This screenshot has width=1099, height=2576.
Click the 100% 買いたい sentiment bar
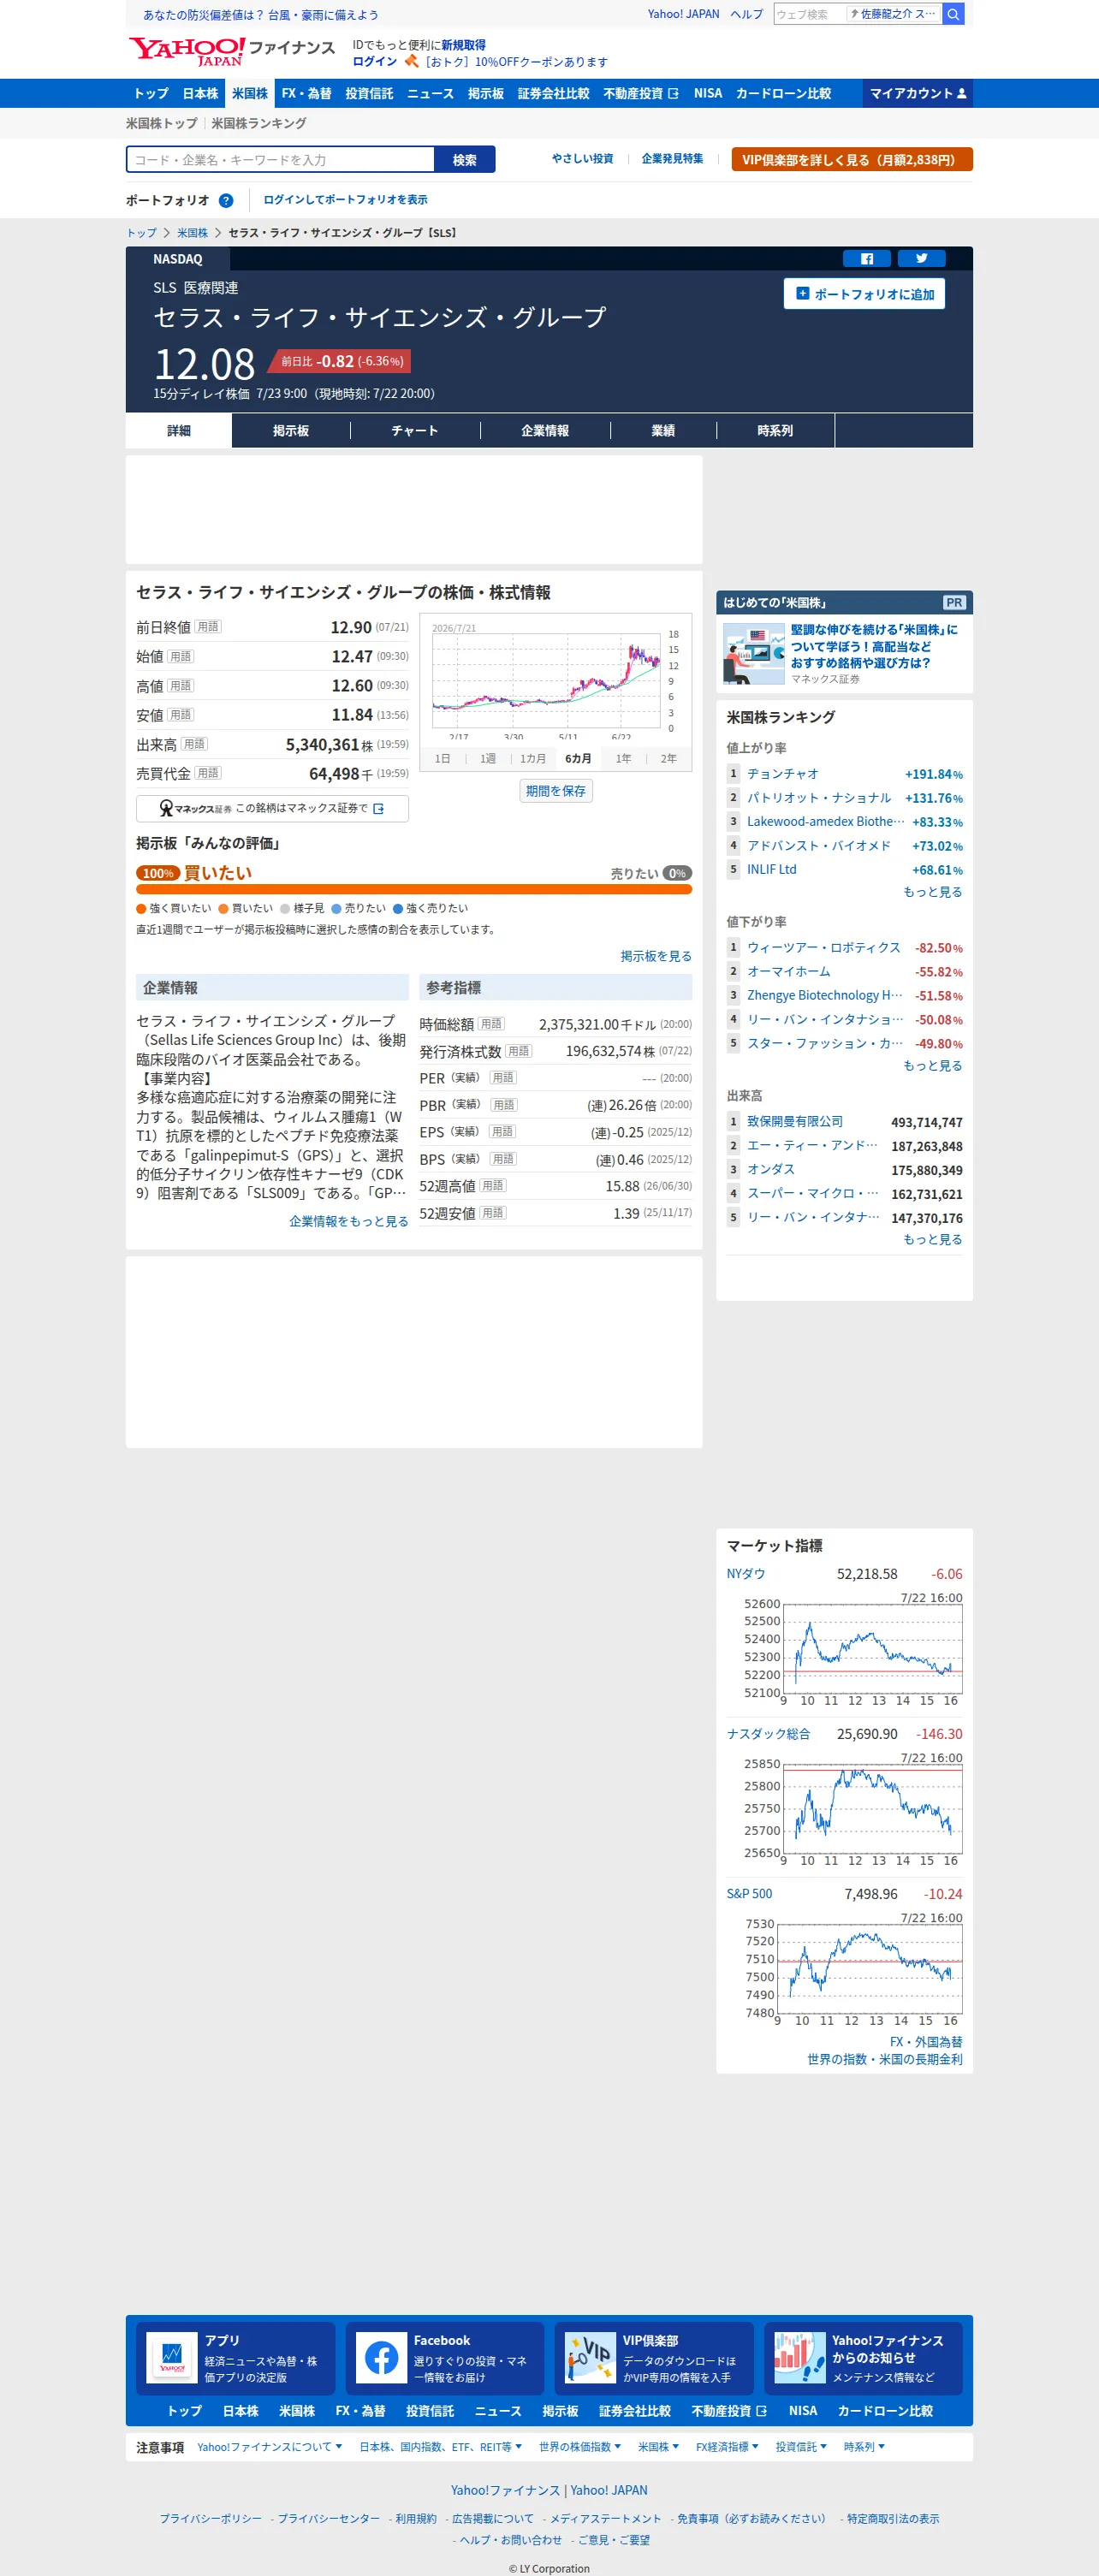(414, 889)
